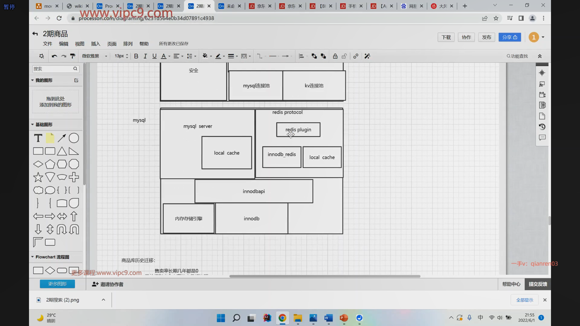Viewport: 580px width, 326px height.
Task: Toggle underline formatting
Action: point(154,56)
